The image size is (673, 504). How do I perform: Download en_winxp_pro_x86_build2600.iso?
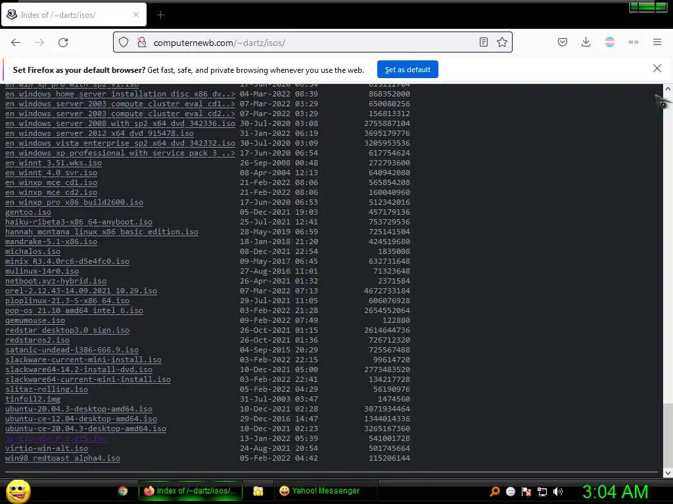(74, 202)
